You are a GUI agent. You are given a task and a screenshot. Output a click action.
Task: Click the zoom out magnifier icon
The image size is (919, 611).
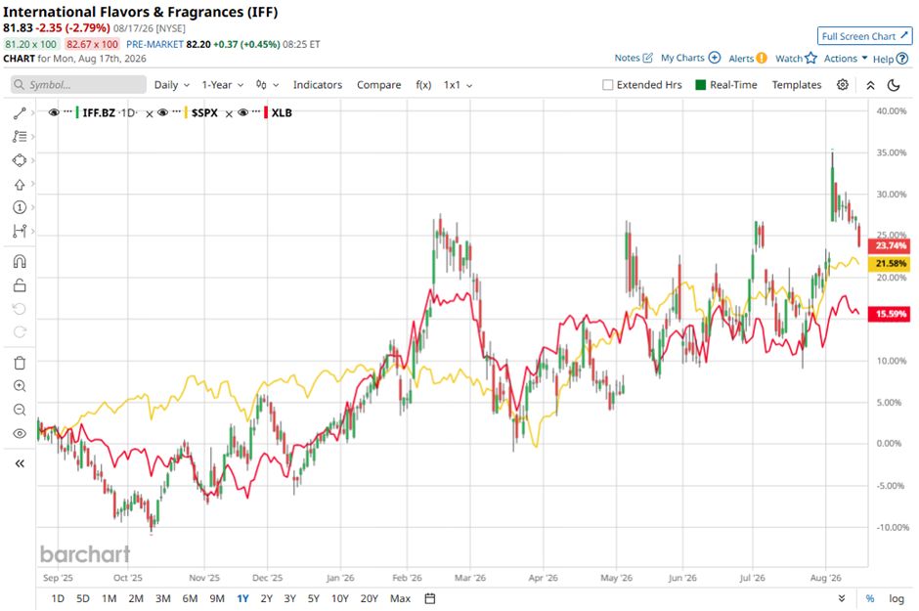(x=20, y=410)
